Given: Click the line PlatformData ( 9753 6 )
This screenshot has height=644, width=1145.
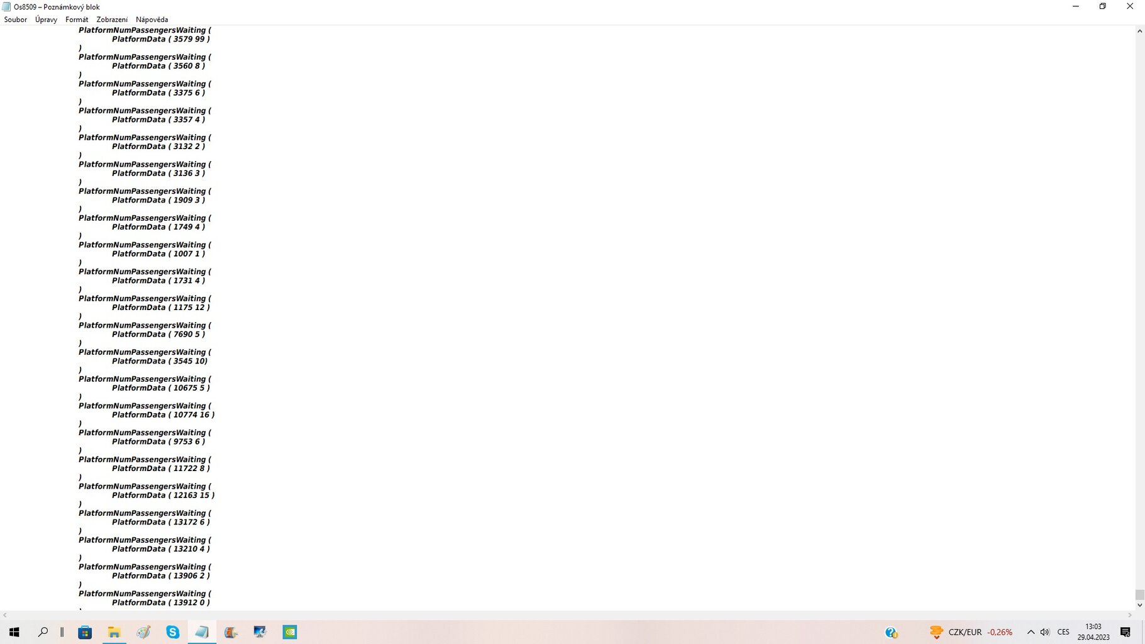Looking at the screenshot, I should point(158,441).
